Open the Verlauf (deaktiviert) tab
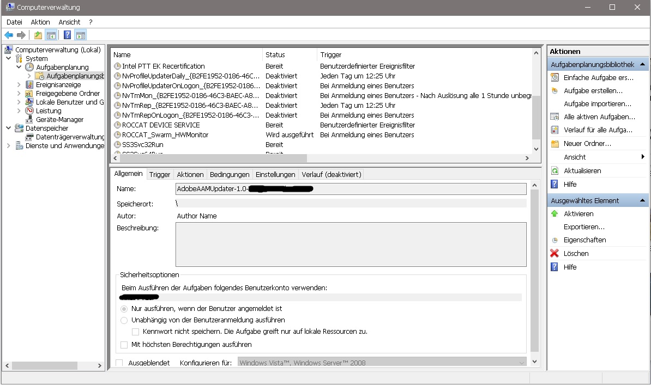This screenshot has height=385, width=651. pos(331,175)
